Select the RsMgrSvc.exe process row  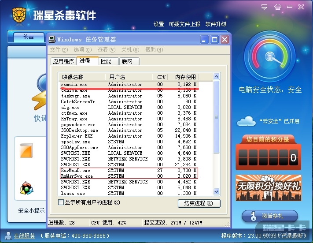point(129,176)
